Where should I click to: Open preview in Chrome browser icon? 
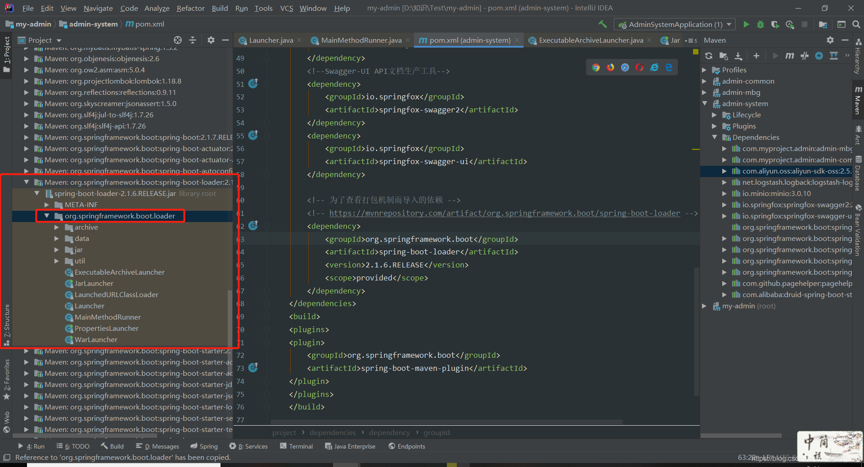(x=596, y=67)
